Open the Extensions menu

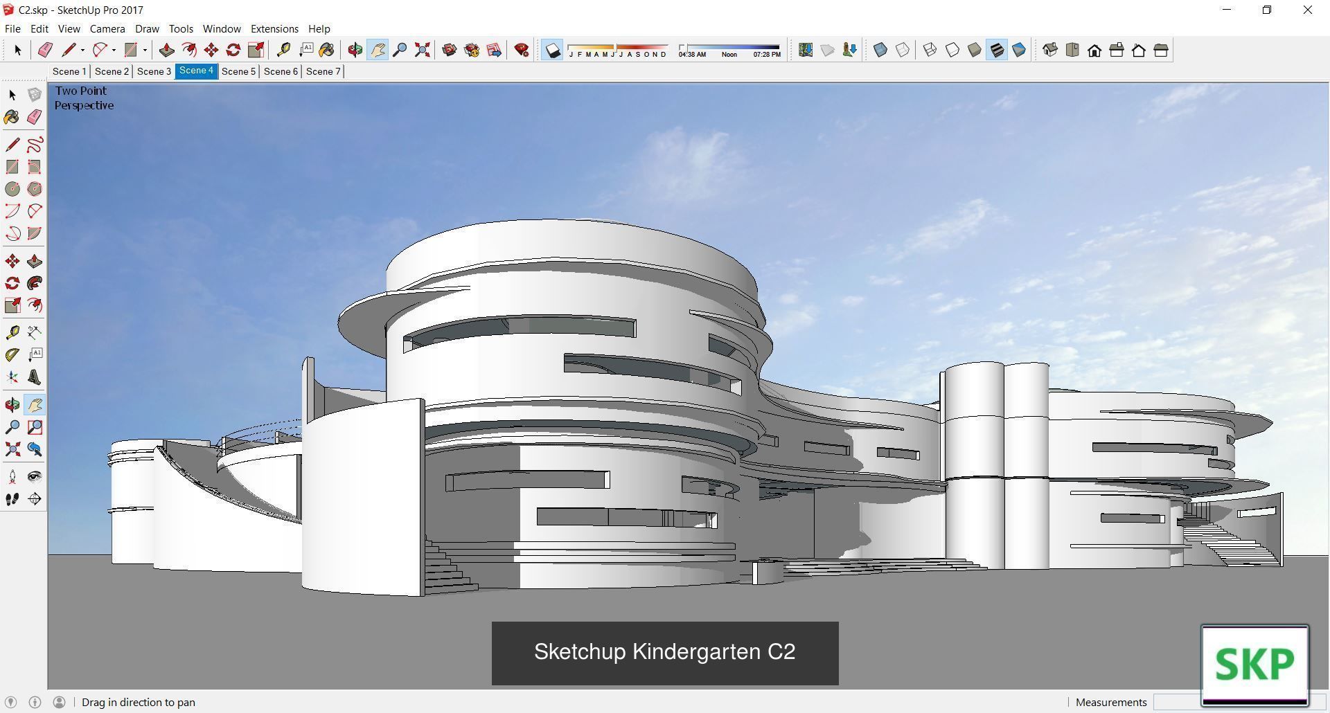(274, 28)
